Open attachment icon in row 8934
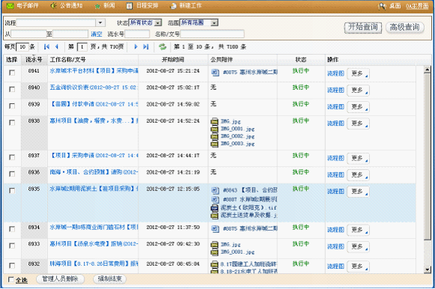Viewport: 435px width, 289px height. tap(215, 229)
